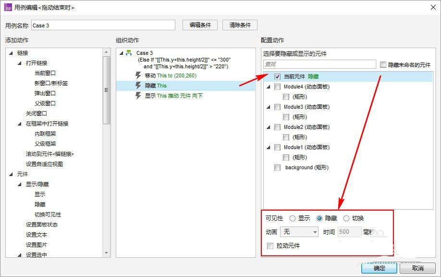Select the 设置自适应视图 action
The height and width of the screenshot is (277, 441).
click(45, 164)
